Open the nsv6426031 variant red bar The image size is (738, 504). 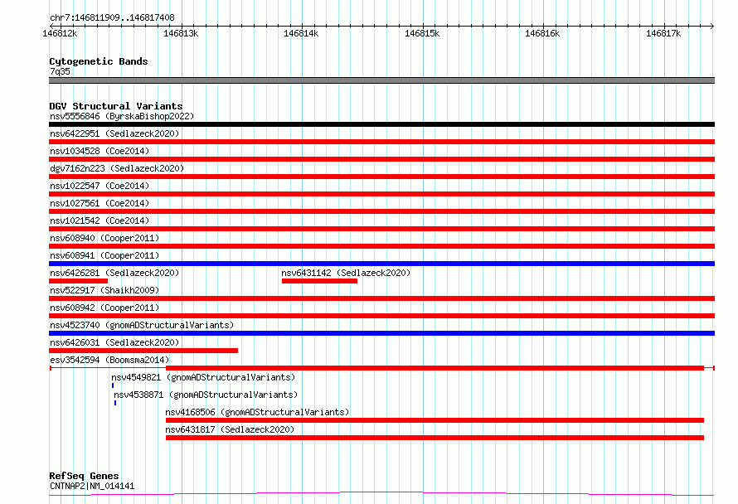pos(143,351)
